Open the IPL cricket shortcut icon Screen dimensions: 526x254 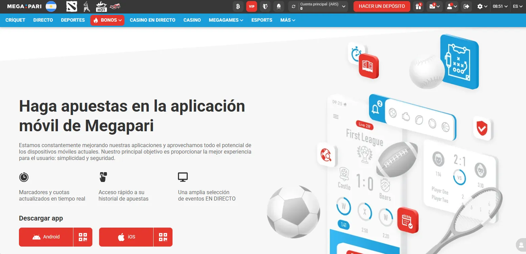click(x=87, y=6)
